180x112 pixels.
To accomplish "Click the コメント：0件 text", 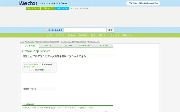I will 29,67.
